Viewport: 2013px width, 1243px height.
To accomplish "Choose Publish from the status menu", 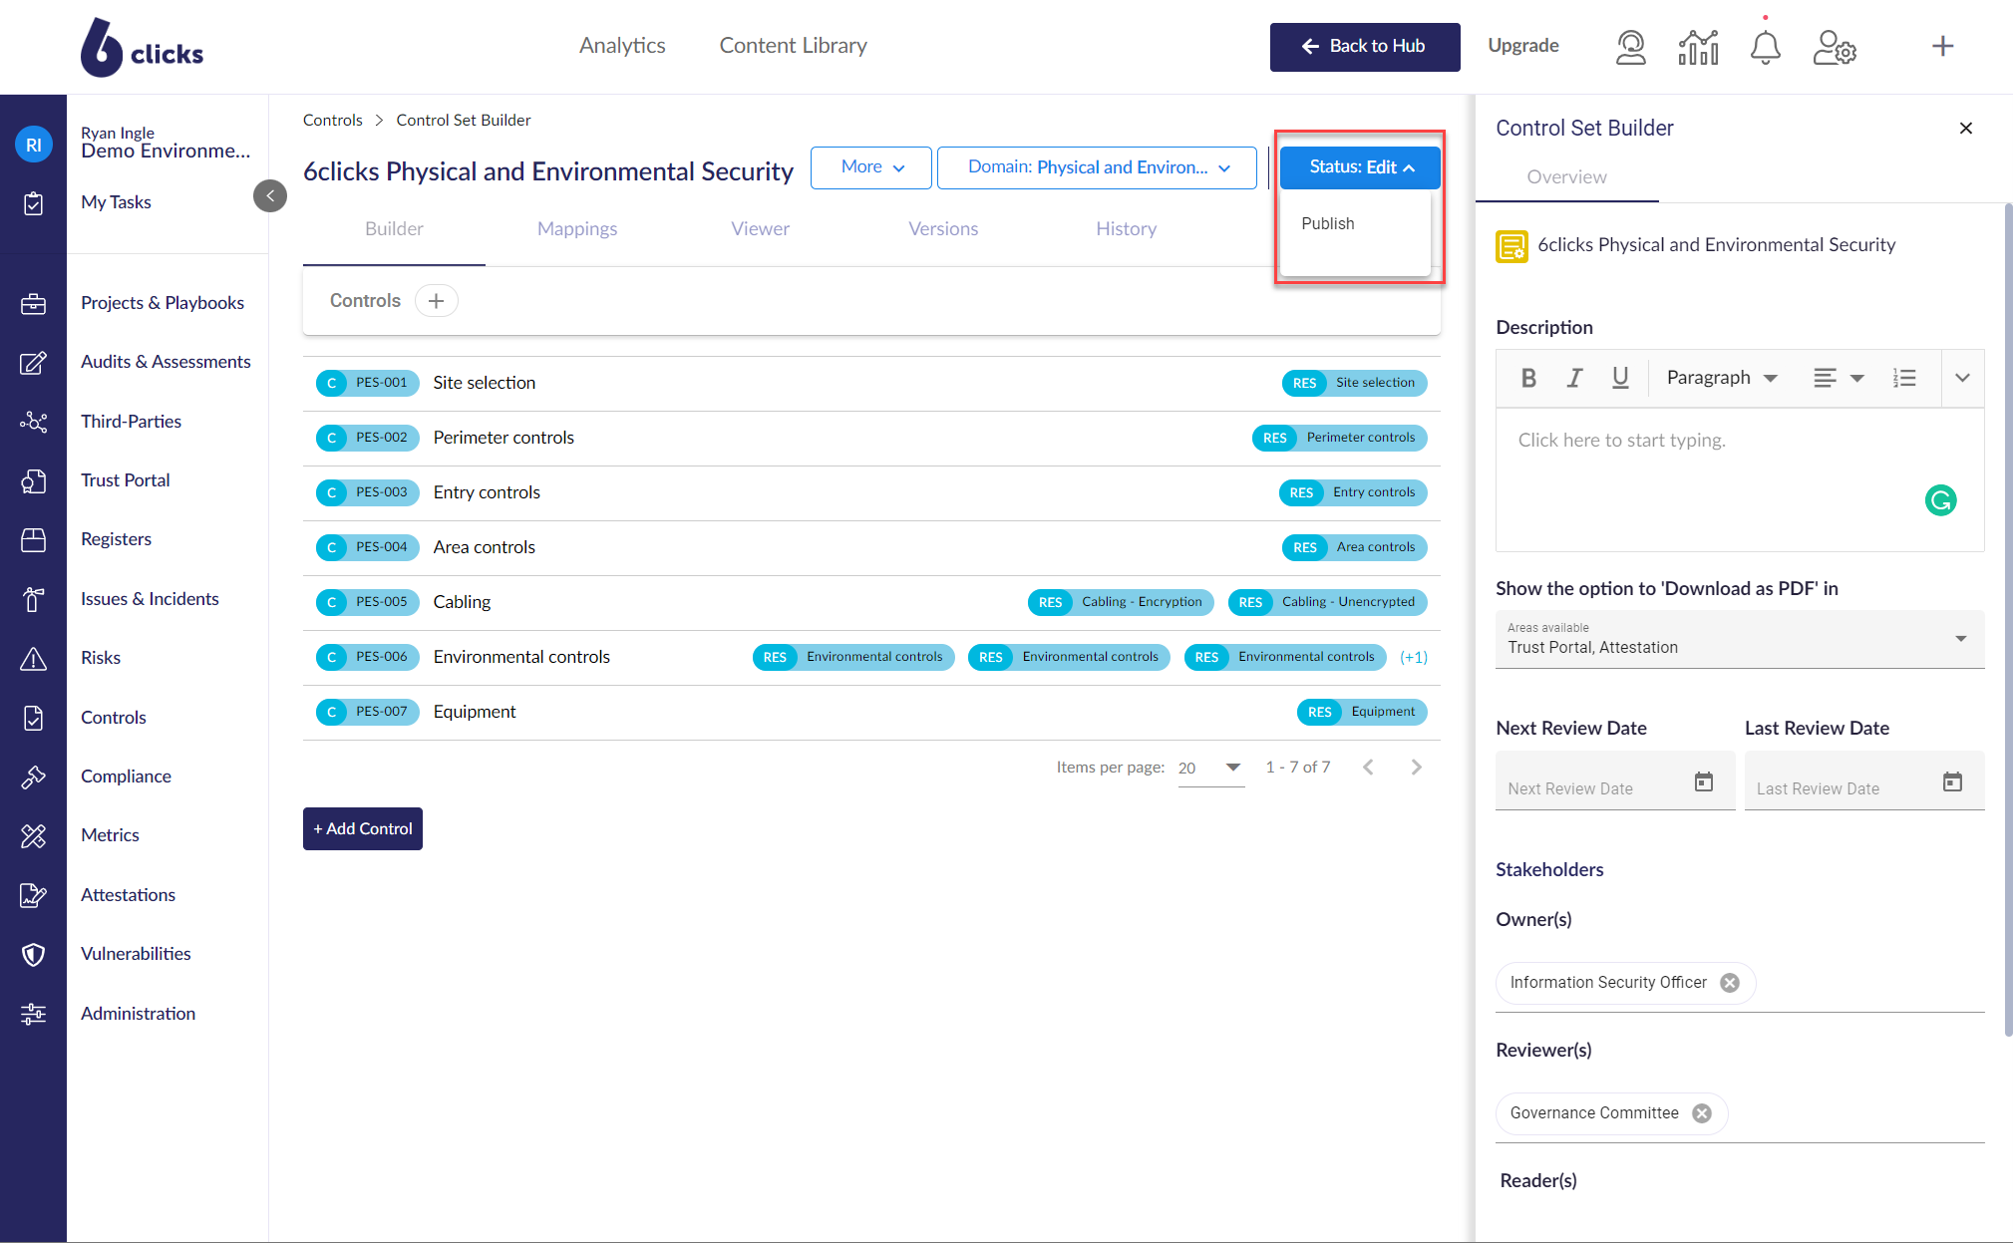I will [x=1327, y=223].
